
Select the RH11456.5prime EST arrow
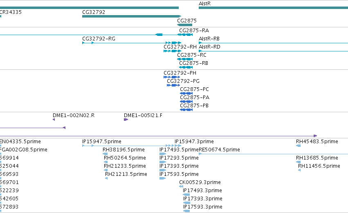pyautogui.click(x=299, y=170)
